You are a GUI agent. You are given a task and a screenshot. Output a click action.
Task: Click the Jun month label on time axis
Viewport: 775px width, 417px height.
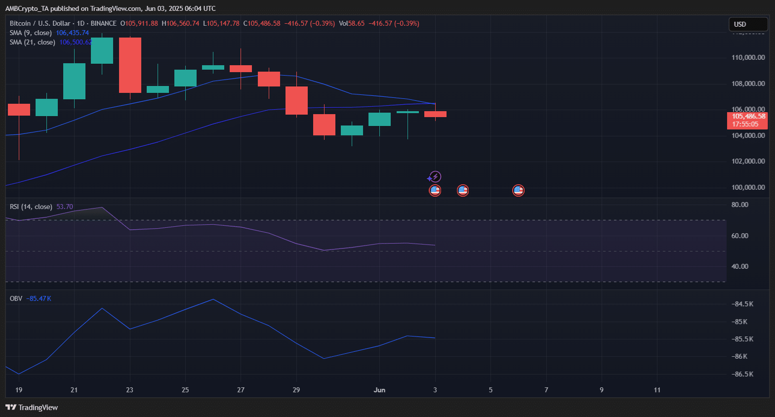[379, 390]
